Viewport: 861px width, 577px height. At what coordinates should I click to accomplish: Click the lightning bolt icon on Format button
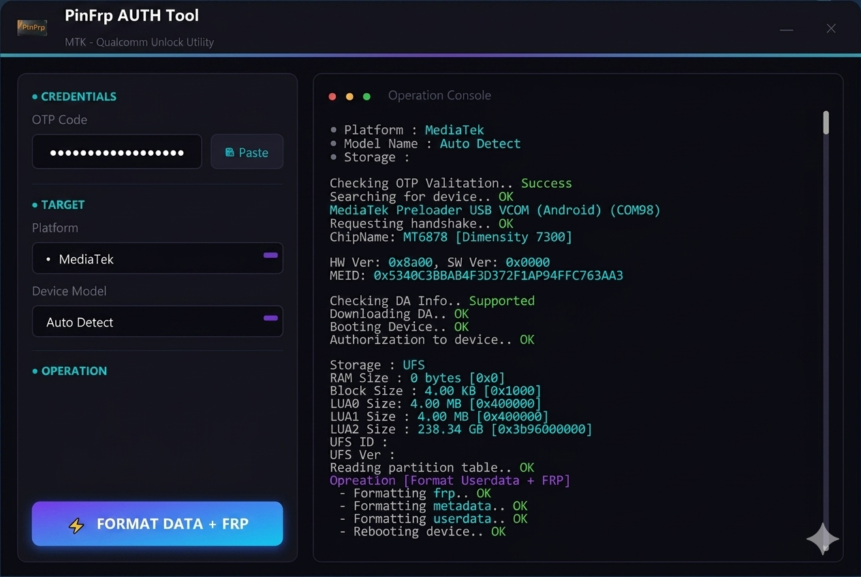(76, 525)
